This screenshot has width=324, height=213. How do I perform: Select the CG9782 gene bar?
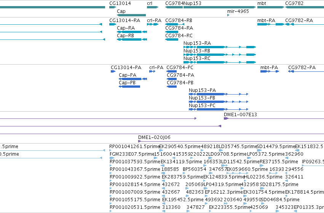[305, 7]
